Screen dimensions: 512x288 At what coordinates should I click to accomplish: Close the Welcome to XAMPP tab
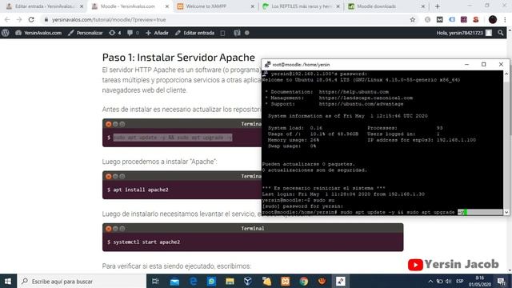[253, 6]
